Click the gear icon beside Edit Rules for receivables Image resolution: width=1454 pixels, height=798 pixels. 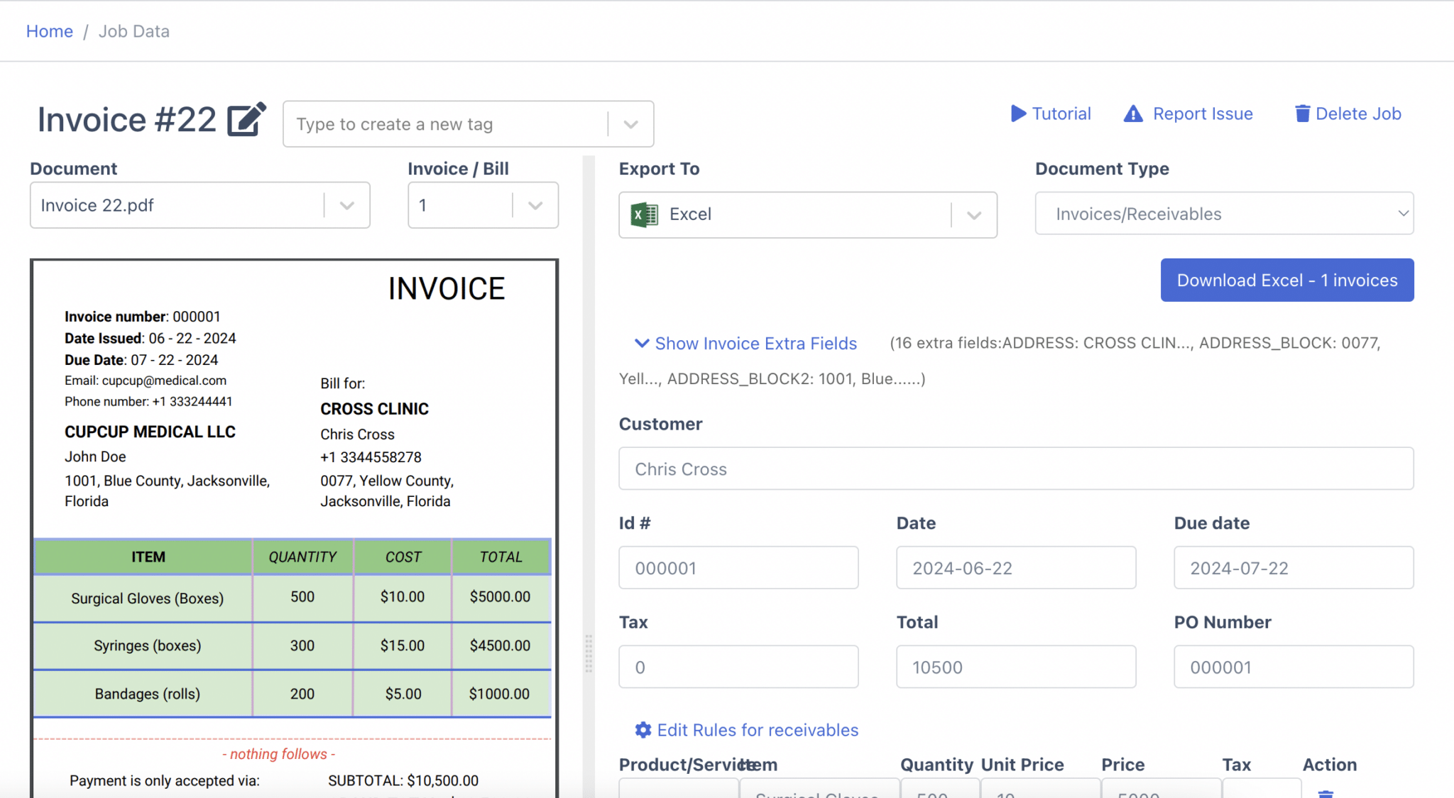click(642, 730)
